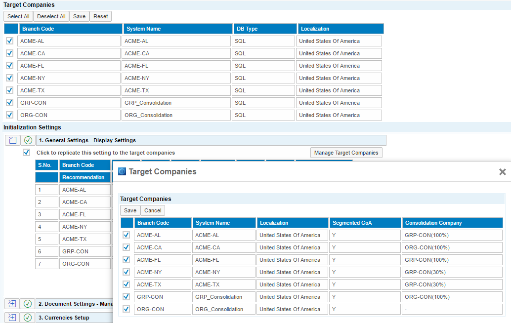Toggle ACME-NY checkbox in the dialog
Image resolution: width=511 pixels, height=323 pixels.
pos(127,272)
